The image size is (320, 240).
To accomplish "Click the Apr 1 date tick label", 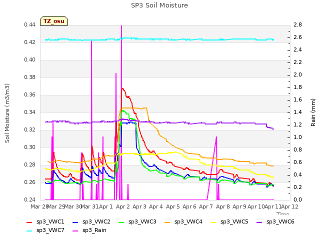I will [106, 206].
